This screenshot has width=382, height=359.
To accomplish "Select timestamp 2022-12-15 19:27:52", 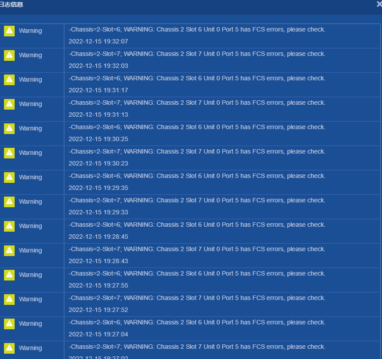I will click(98, 310).
